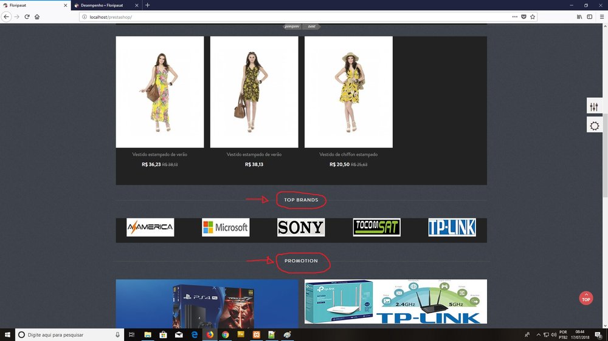Open the PS4 Pro promotion banner

point(207,304)
